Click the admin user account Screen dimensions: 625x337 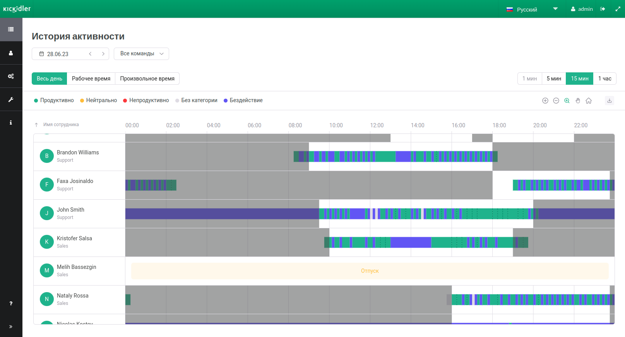pyautogui.click(x=582, y=9)
